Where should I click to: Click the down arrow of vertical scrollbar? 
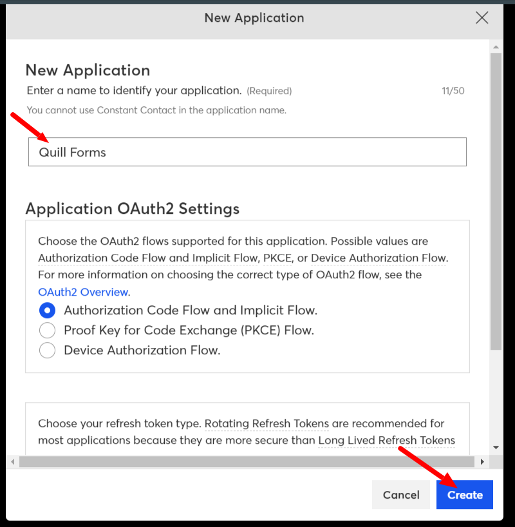[496, 447]
